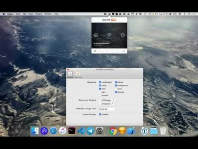This screenshot has width=198, height=149.
Task: Open Finder from the Dock
Action: click(35, 131)
